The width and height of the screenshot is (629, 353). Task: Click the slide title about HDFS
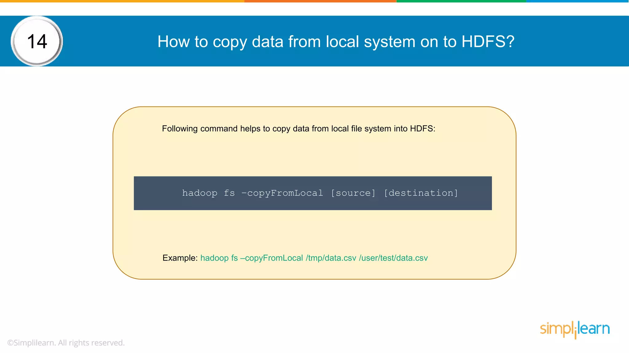[x=336, y=41]
